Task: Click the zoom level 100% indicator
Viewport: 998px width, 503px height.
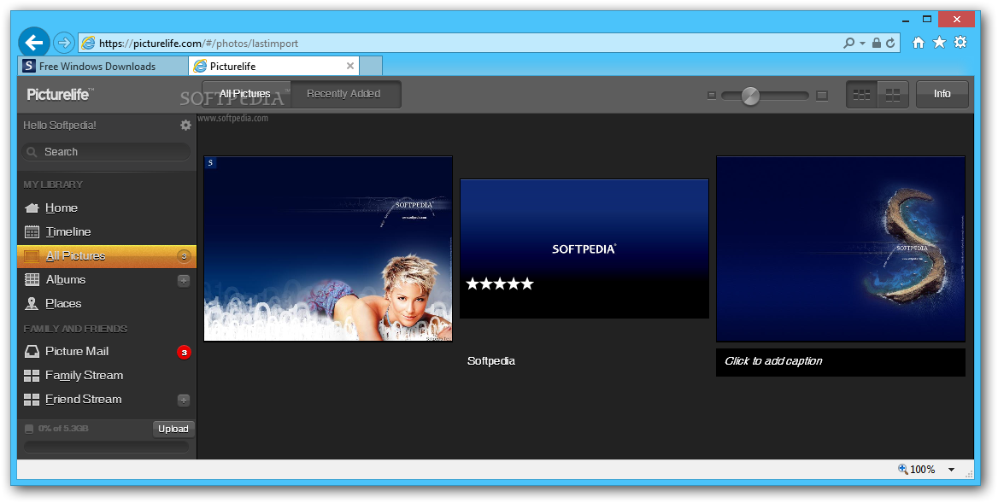Action: click(x=917, y=470)
